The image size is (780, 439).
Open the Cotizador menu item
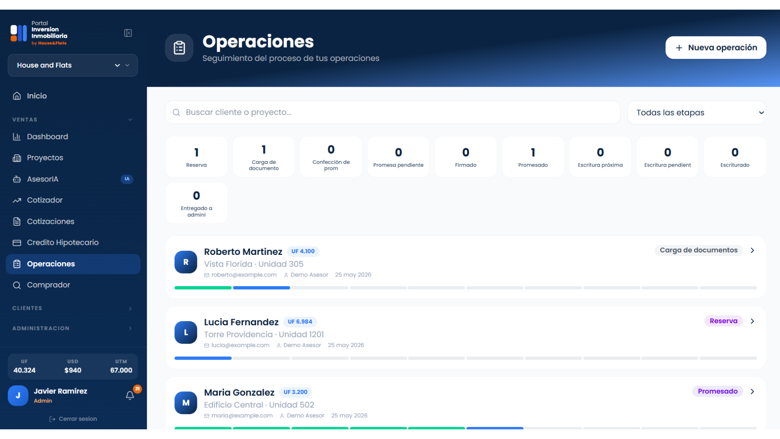[73, 200]
